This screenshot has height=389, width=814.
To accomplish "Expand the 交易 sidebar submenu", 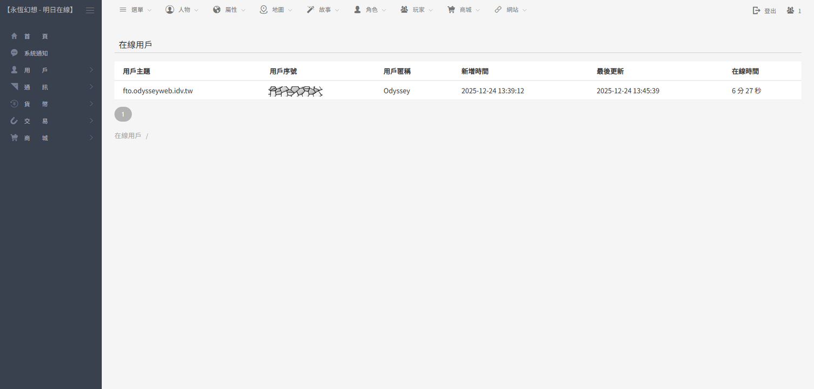I will (51, 121).
